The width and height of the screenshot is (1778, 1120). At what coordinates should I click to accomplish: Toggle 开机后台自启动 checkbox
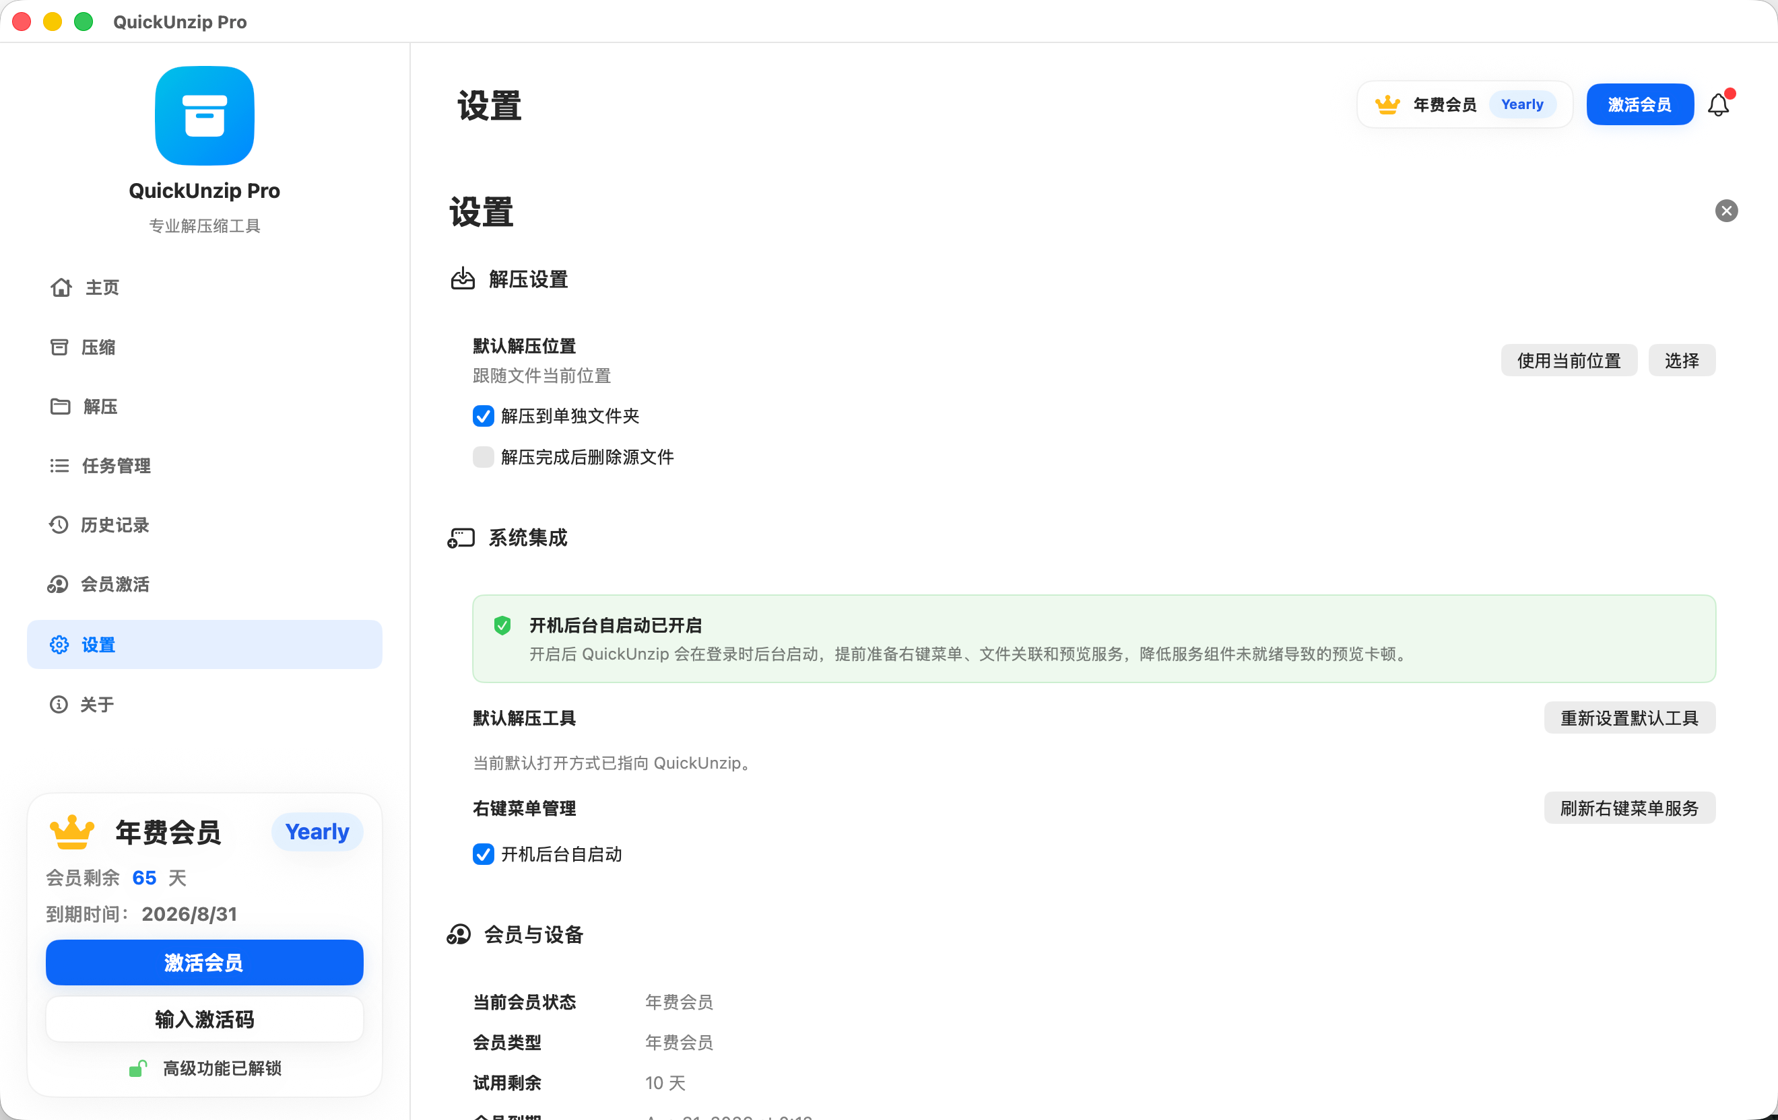click(x=483, y=854)
